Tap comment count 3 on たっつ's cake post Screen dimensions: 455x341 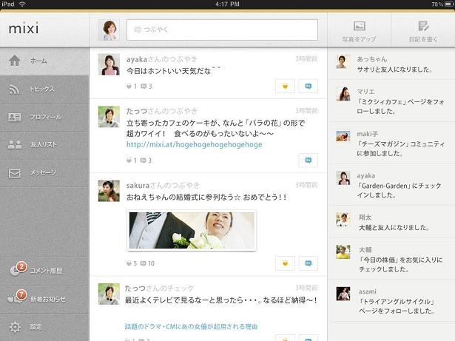coord(146,161)
